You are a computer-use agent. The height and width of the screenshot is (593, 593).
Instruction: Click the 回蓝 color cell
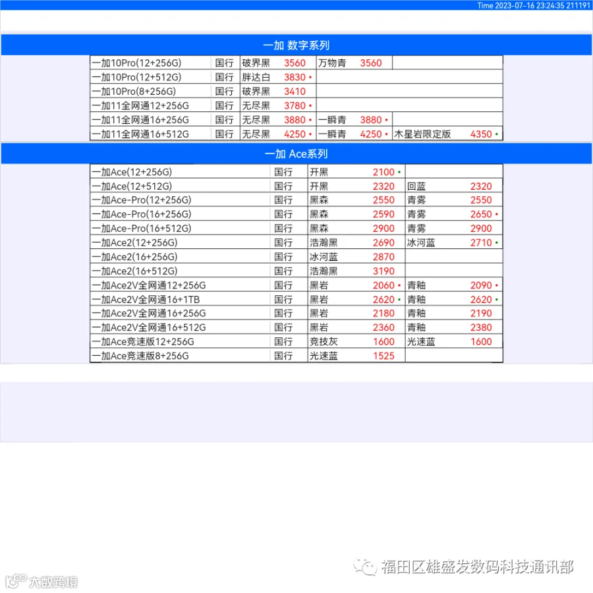click(x=416, y=186)
